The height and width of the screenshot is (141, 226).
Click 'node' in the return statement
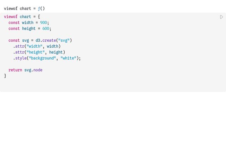click(x=38, y=70)
